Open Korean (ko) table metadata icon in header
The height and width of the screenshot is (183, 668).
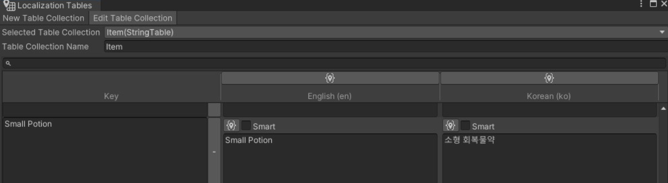coord(549,78)
